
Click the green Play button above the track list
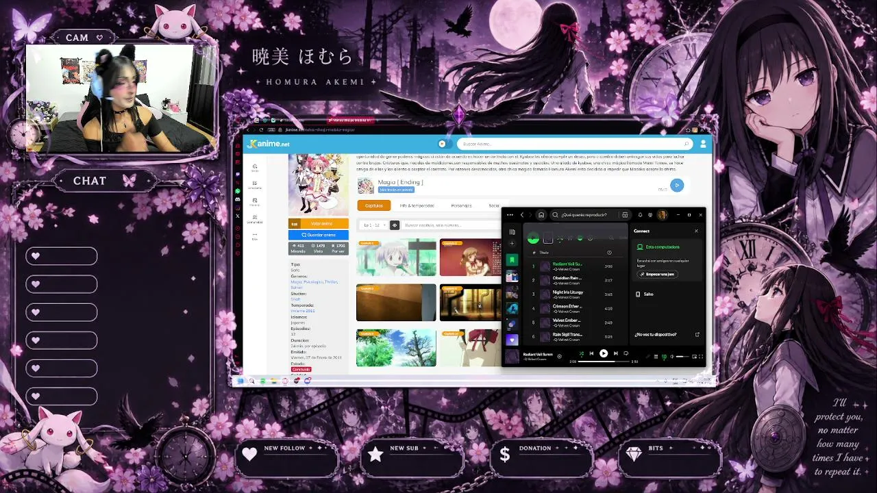point(533,238)
